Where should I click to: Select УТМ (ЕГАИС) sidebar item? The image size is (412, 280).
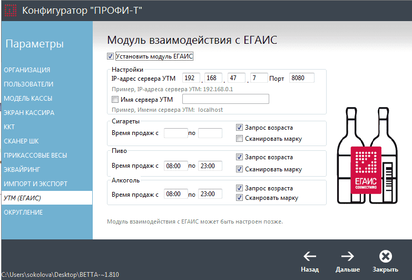(47, 198)
